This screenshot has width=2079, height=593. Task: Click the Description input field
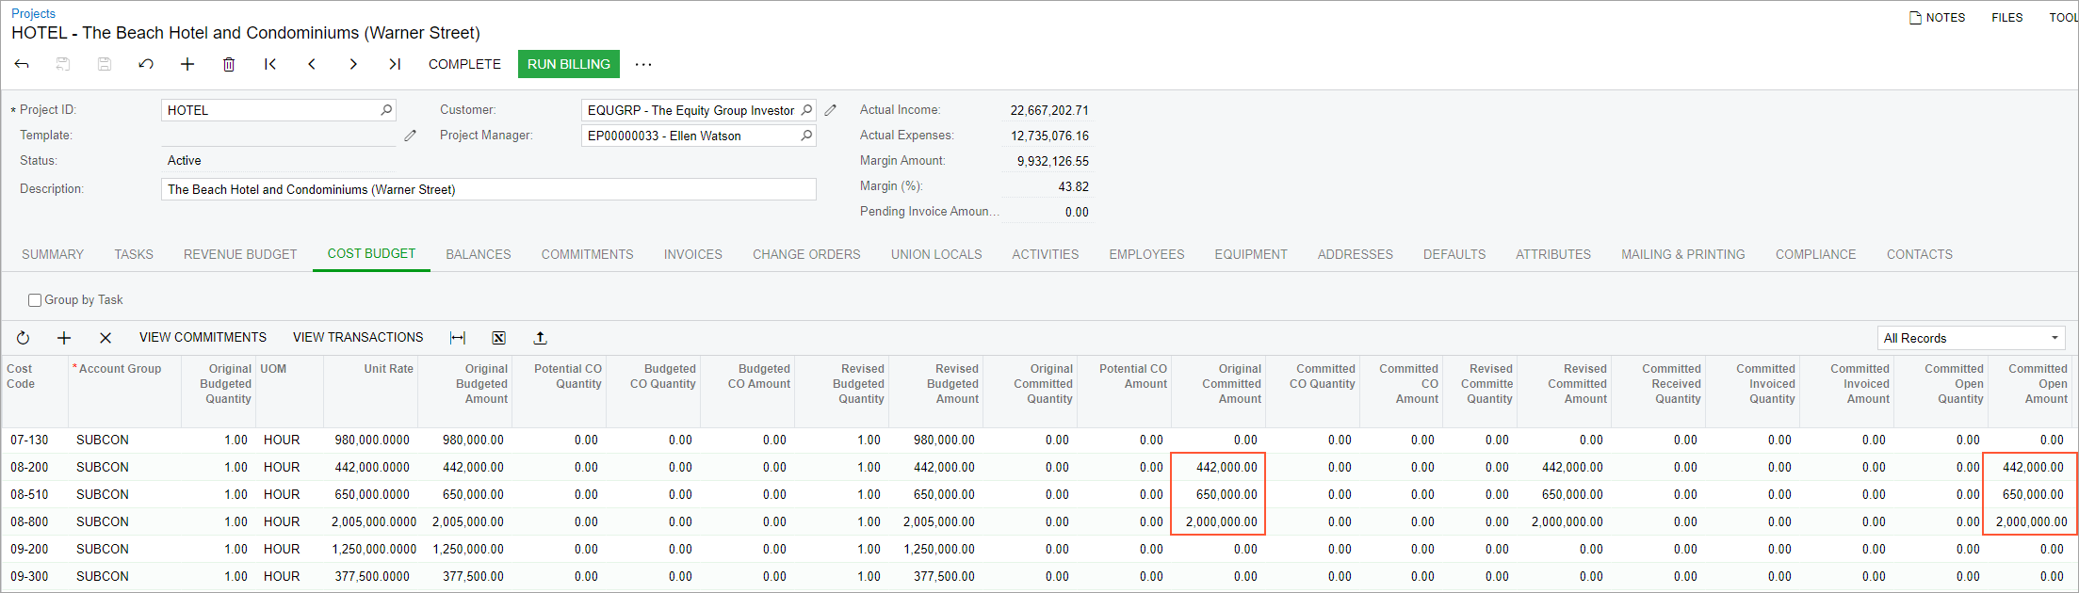(488, 189)
